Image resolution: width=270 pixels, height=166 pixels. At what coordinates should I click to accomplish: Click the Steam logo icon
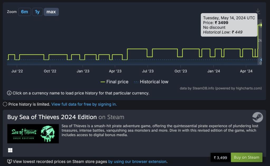click(257, 117)
